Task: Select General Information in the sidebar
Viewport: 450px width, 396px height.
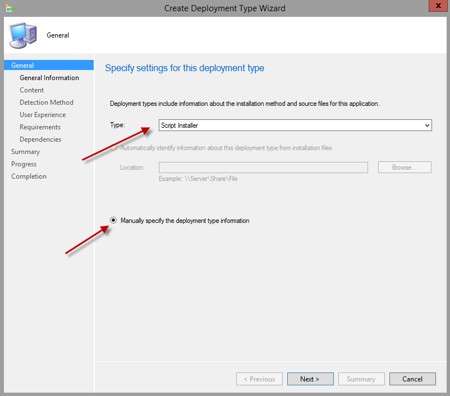Action: pos(49,78)
